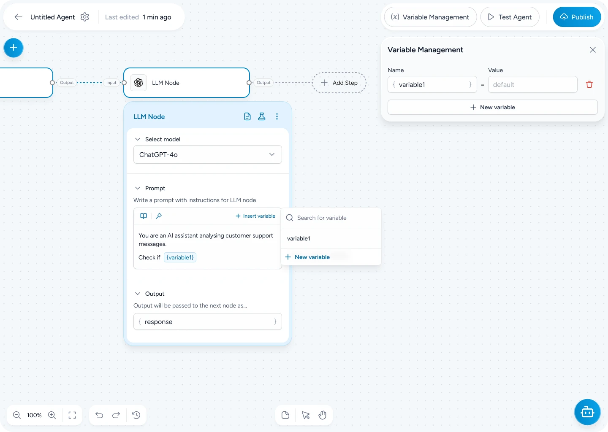Click the prompt text about customer support

pos(206,240)
